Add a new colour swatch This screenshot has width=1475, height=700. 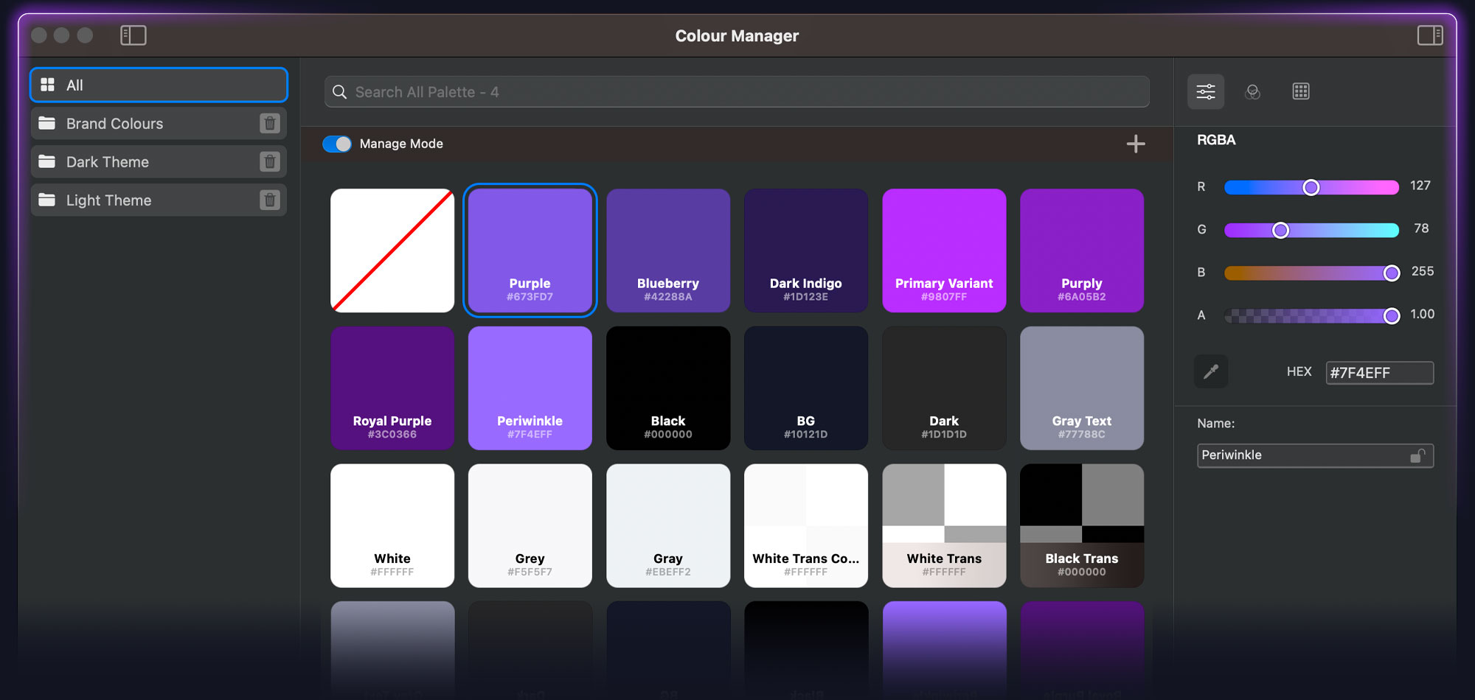[1136, 144]
